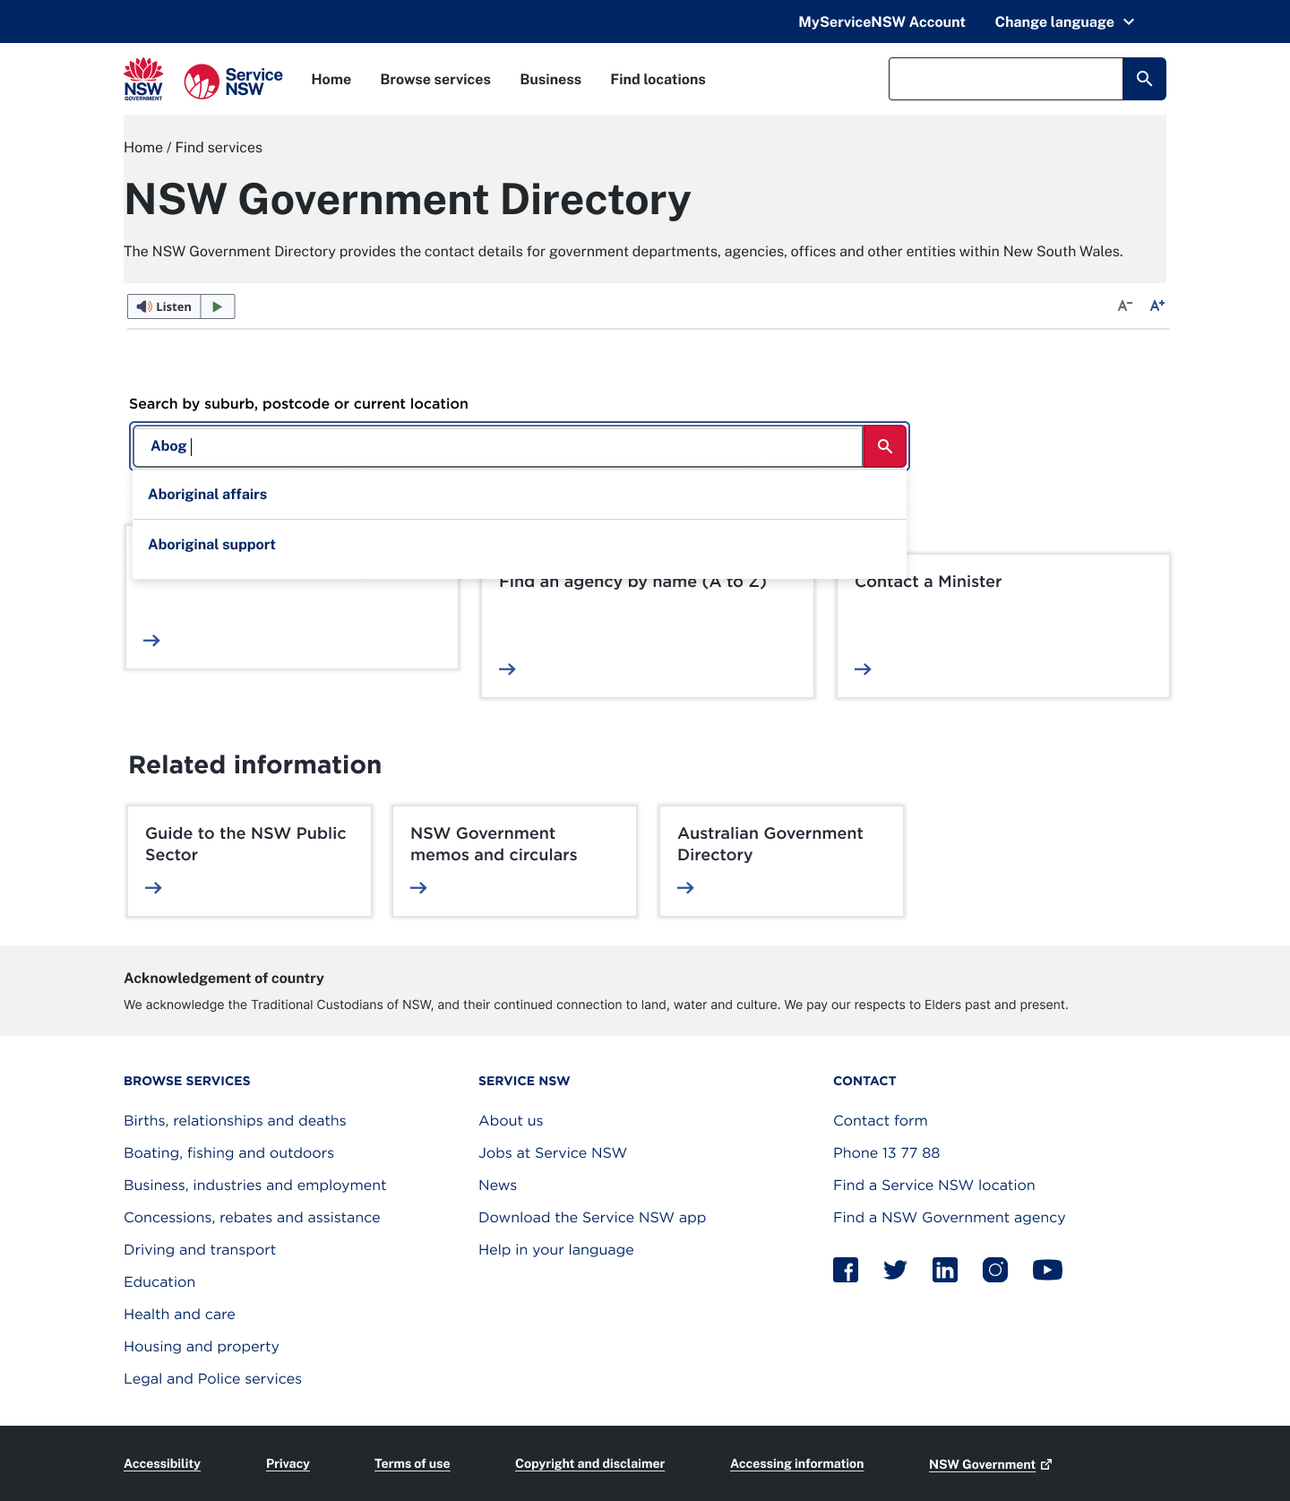Click arrow under NSW Government memos and circulars

[x=418, y=888]
